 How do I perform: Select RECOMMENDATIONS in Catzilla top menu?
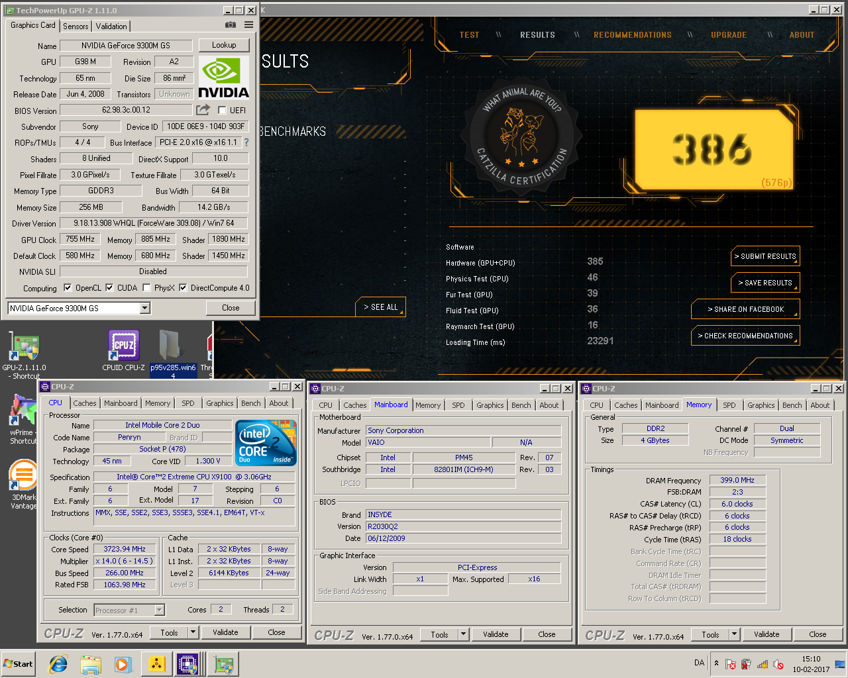point(633,35)
